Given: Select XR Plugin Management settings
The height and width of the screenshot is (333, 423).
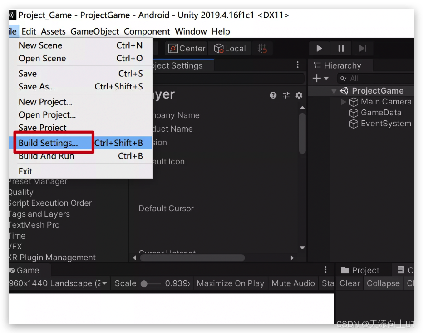Looking at the screenshot, I should [52, 258].
